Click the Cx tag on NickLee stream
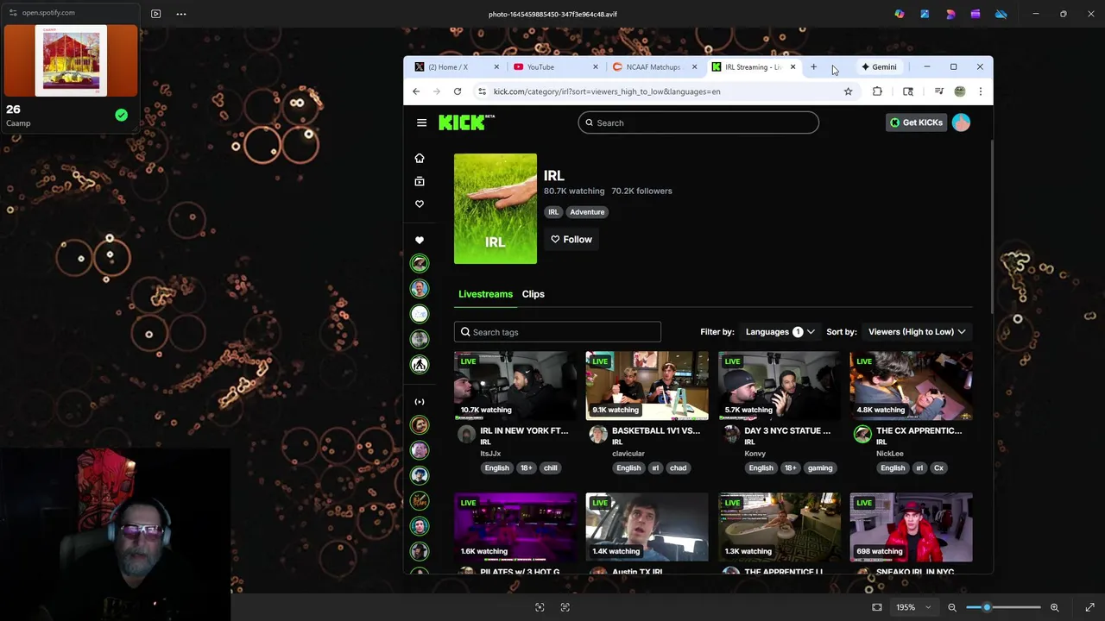The image size is (1105, 621). click(938, 468)
